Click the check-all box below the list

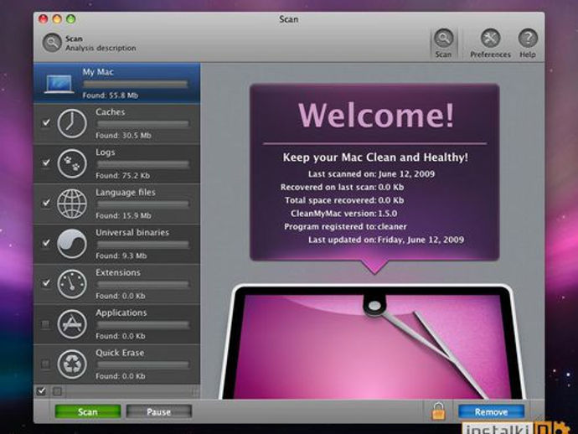pyautogui.click(x=41, y=391)
